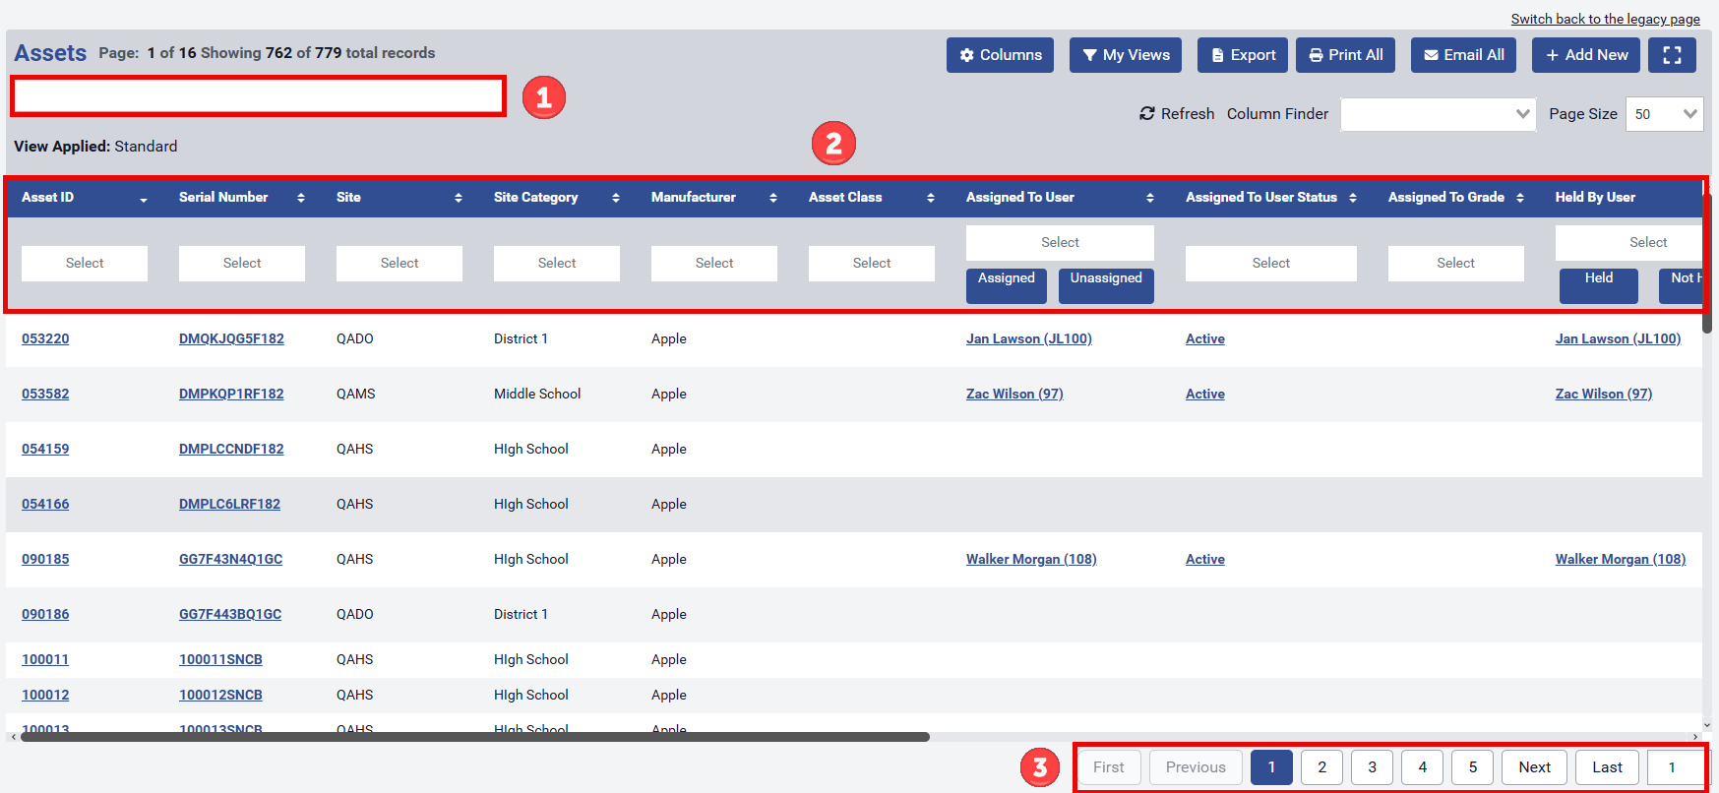Click Next page button
1719x793 pixels.
(1535, 767)
